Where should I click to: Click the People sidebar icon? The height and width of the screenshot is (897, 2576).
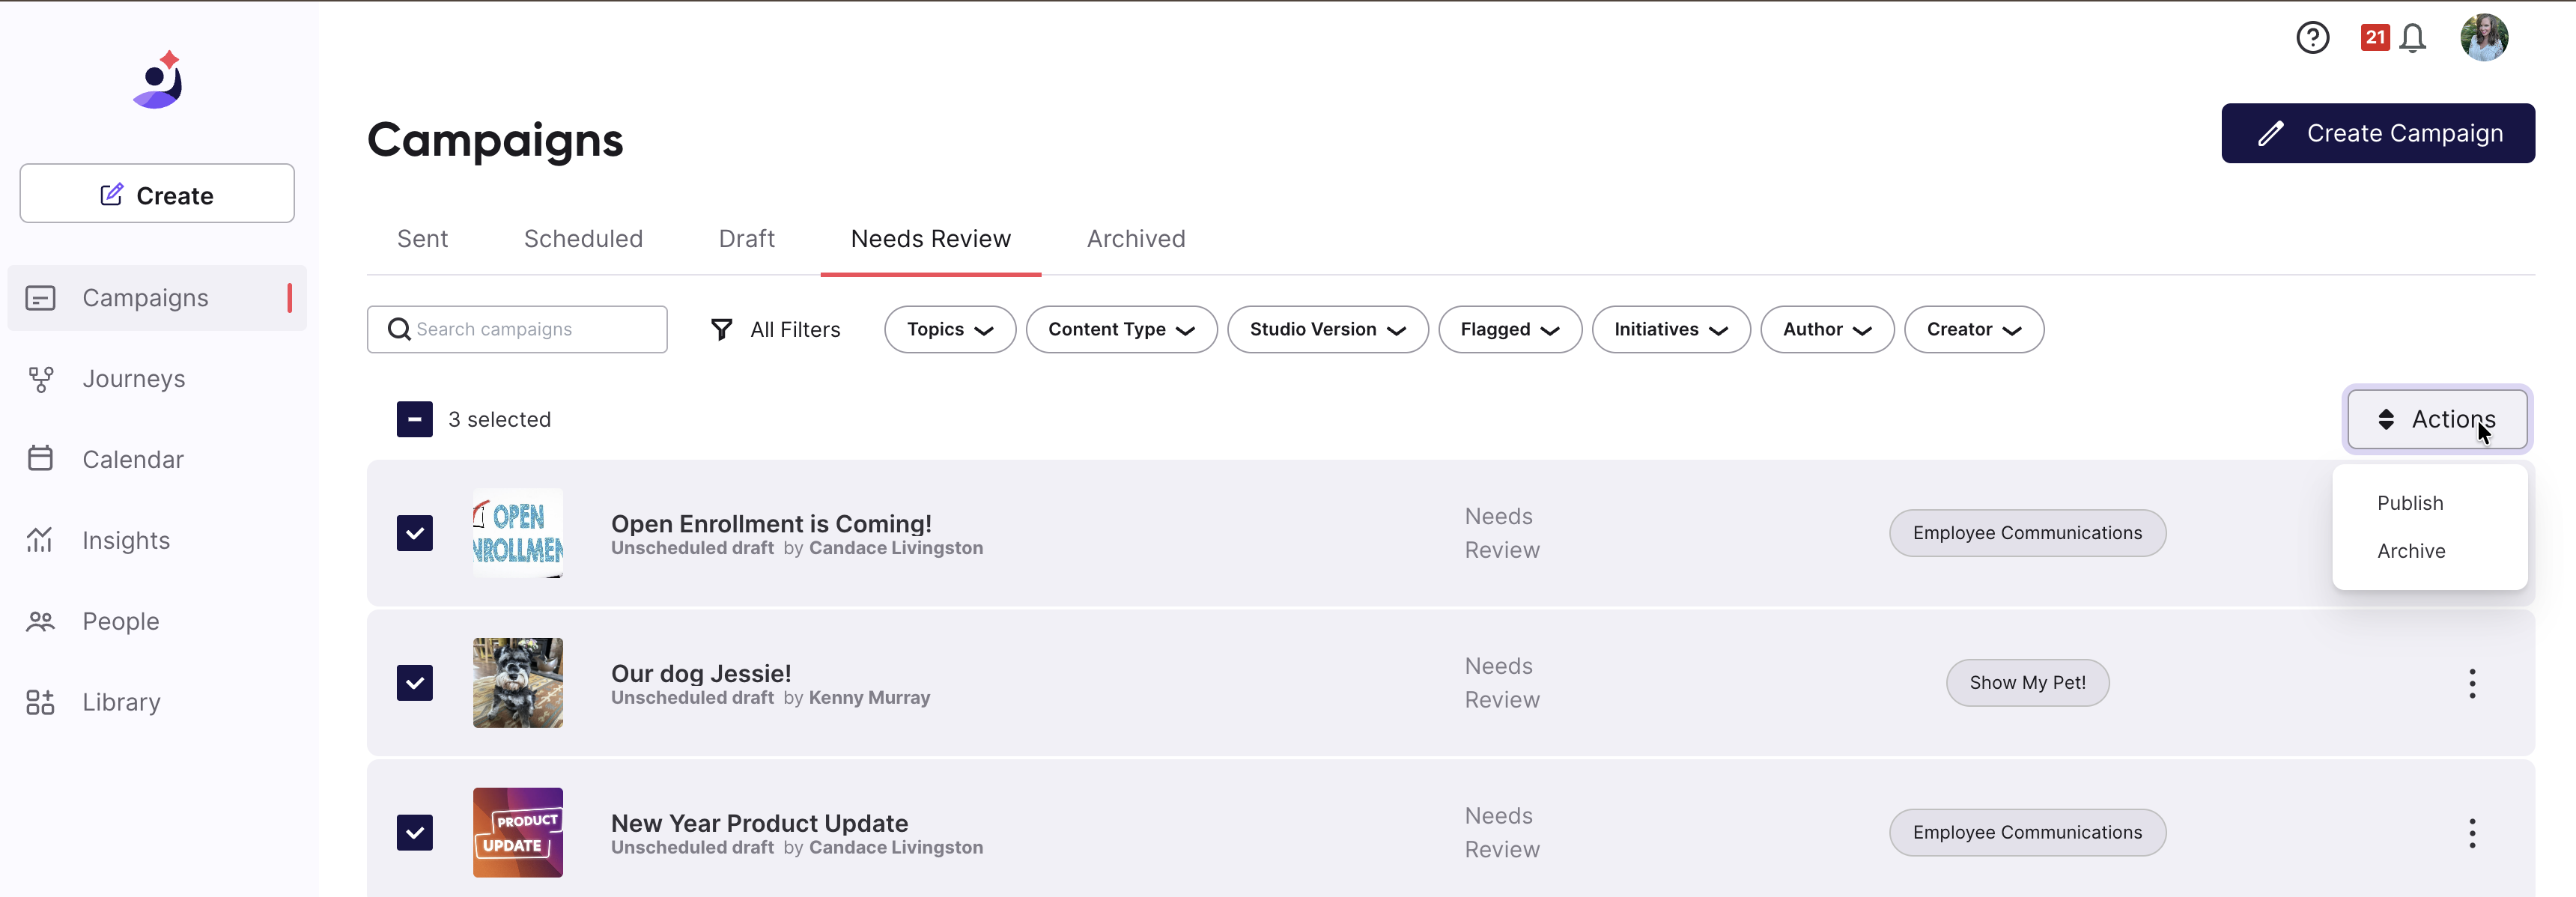tap(40, 621)
